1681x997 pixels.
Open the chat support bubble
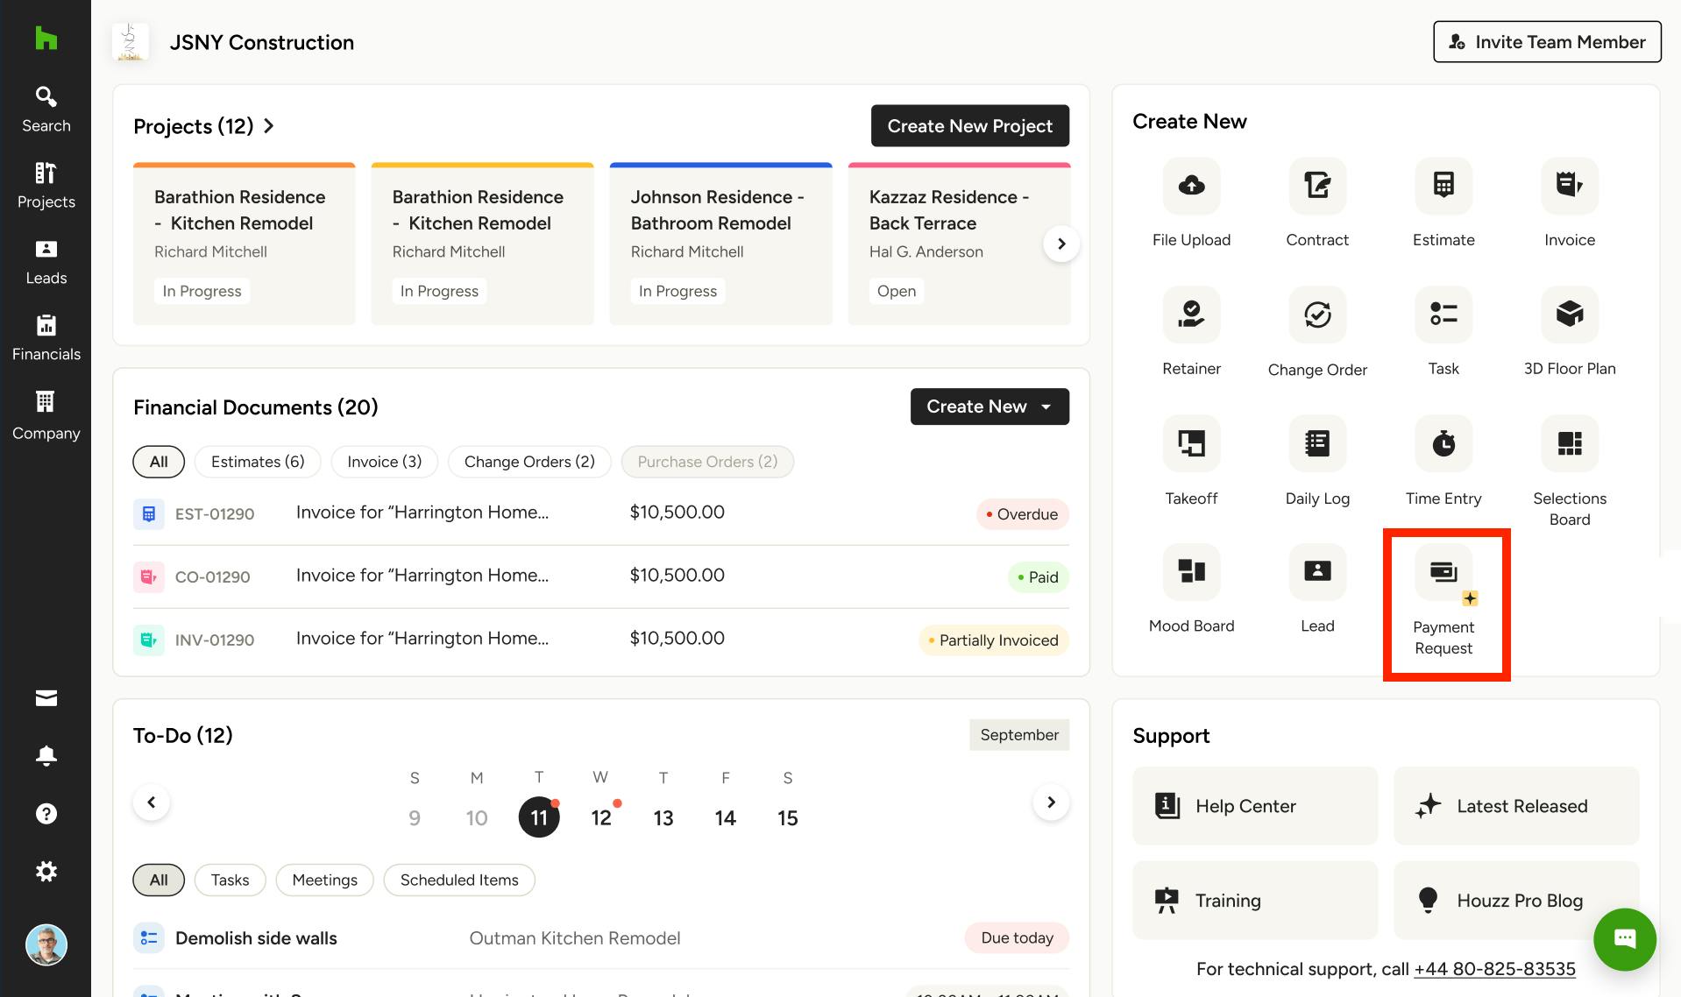pos(1624,939)
